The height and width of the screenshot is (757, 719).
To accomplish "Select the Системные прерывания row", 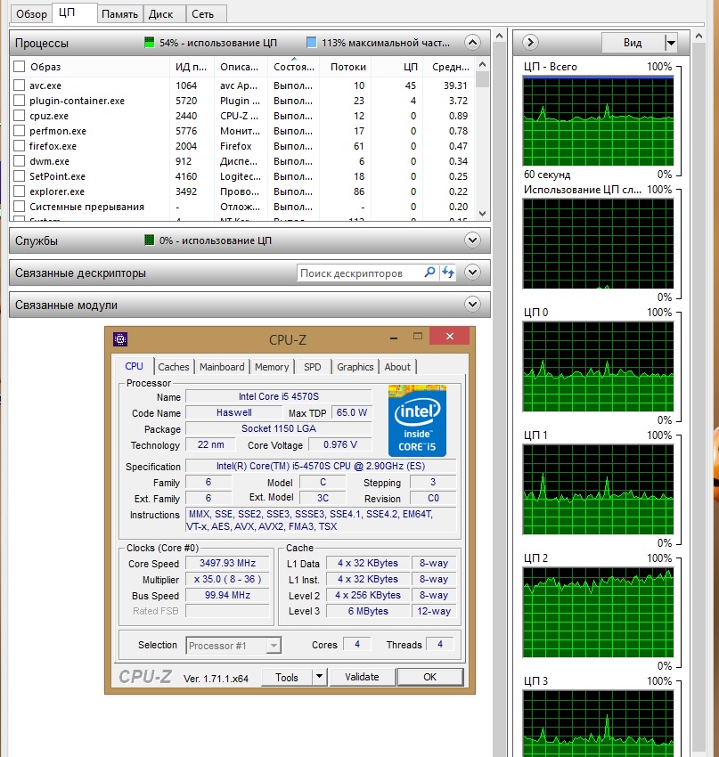I will click(x=242, y=207).
